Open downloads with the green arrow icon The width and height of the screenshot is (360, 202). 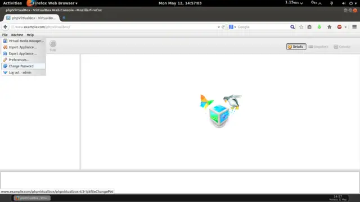click(319, 27)
